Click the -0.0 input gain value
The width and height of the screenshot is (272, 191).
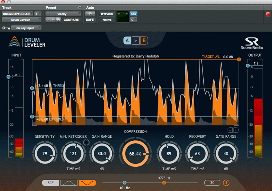(x=17, y=75)
